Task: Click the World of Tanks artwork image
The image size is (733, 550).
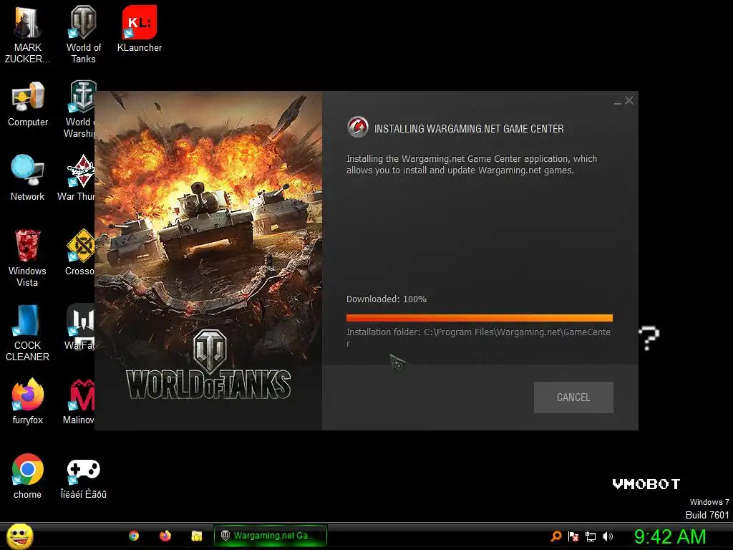Action: tap(208, 261)
